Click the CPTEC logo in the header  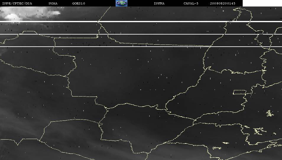pos(121,3)
